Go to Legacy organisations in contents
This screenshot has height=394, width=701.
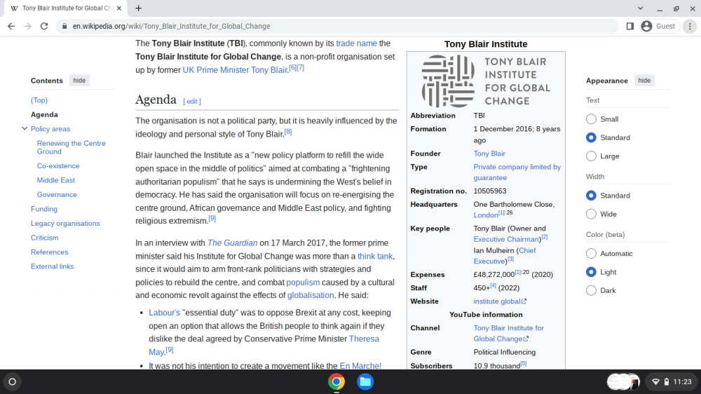[x=65, y=223]
